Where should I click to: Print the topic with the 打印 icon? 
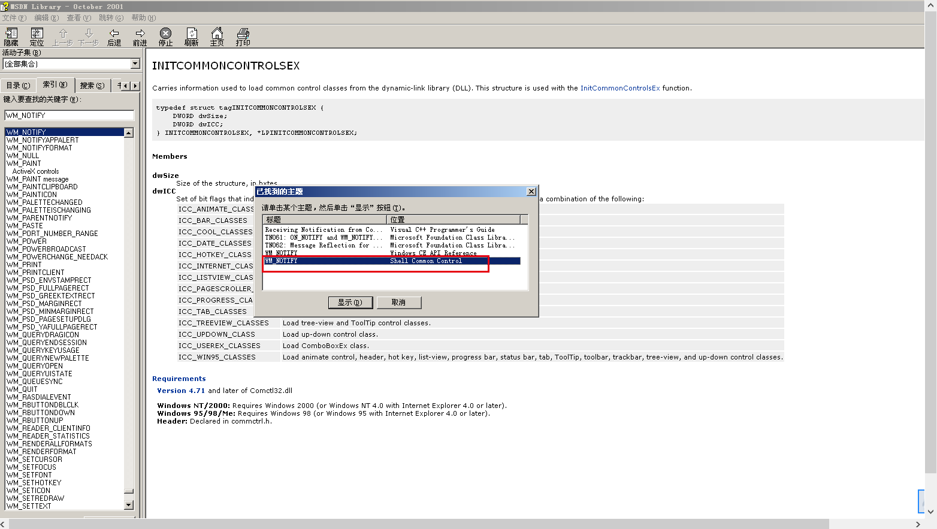click(x=243, y=37)
